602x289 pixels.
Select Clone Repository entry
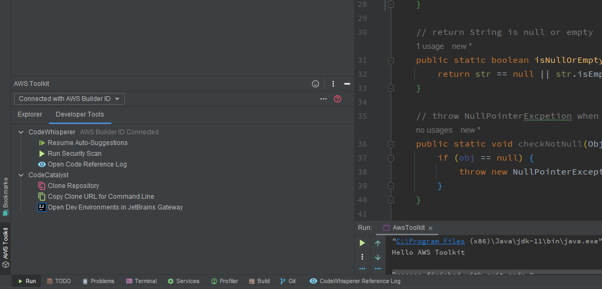73,186
